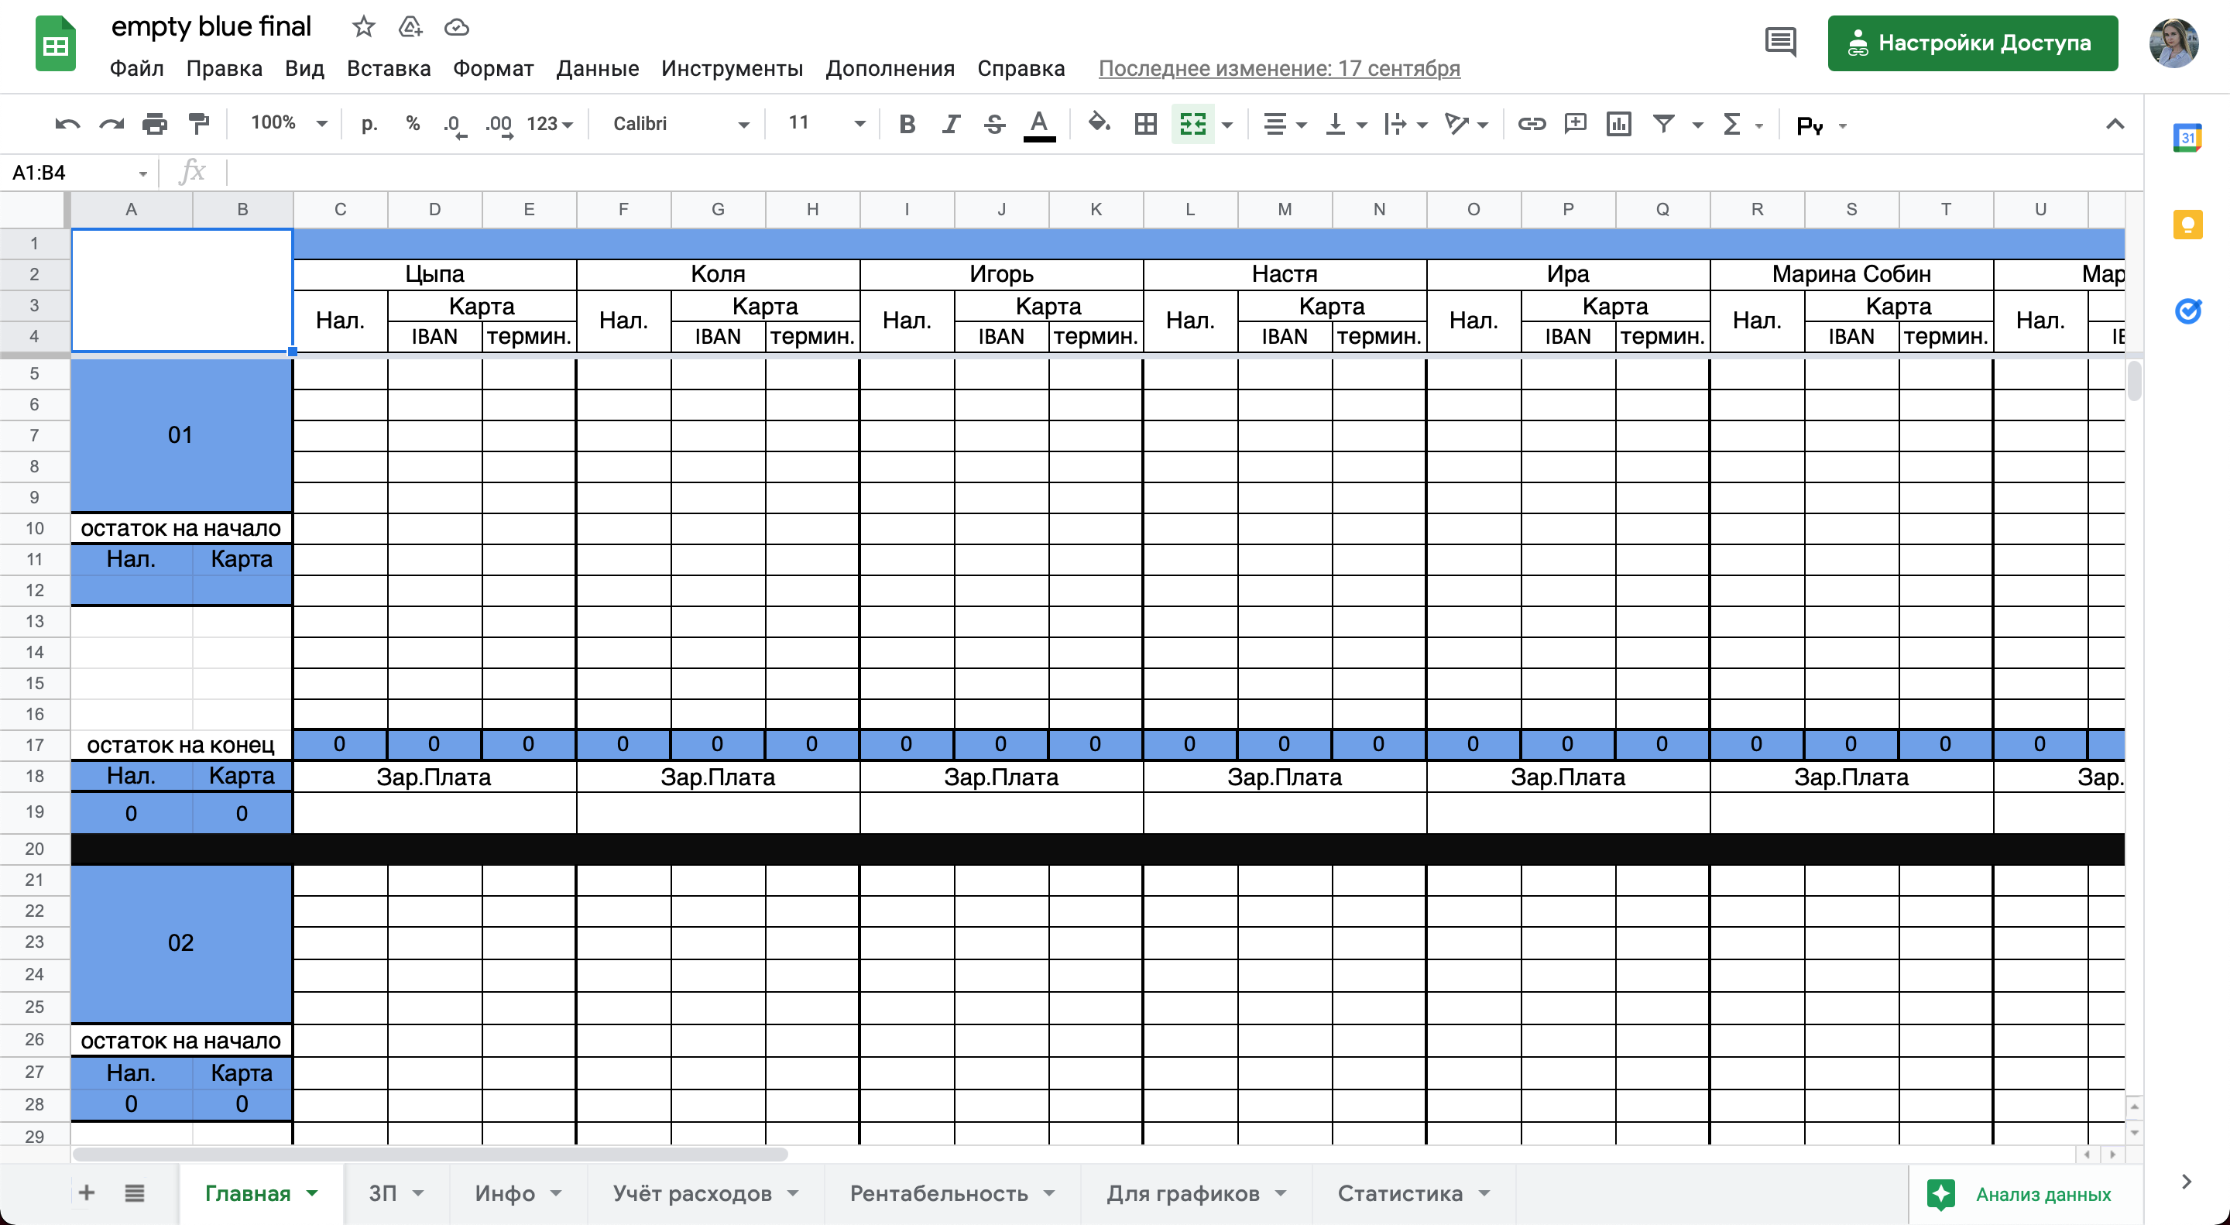Open the Вставка menu

(x=389, y=68)
